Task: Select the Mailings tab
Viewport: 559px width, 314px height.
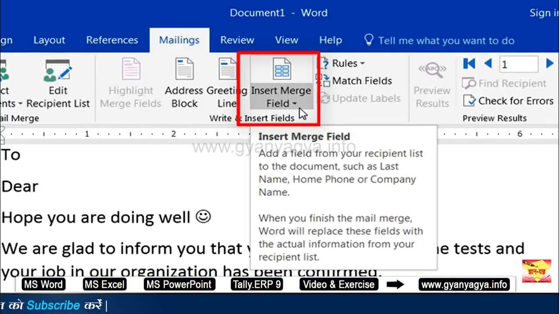Action: [179, 40]
